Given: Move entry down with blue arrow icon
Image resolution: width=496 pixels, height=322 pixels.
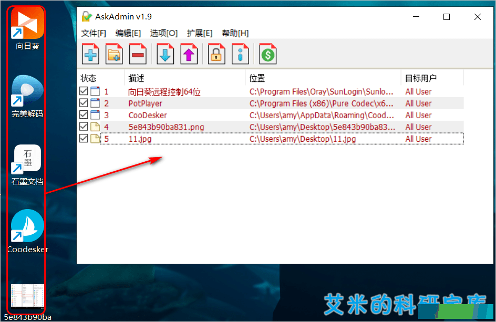Looking at the screenshot, I should click(x=166, y=54).
